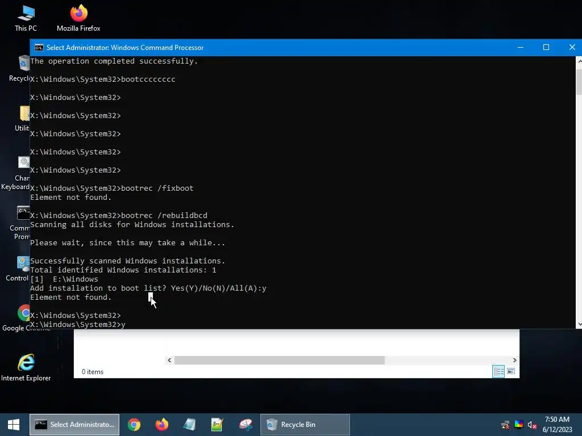Click 'The operation completed successfully.' line
Image resolution: width=582 pixels, height=436 pixels.
pyautogui.click(x=114, y=61)
